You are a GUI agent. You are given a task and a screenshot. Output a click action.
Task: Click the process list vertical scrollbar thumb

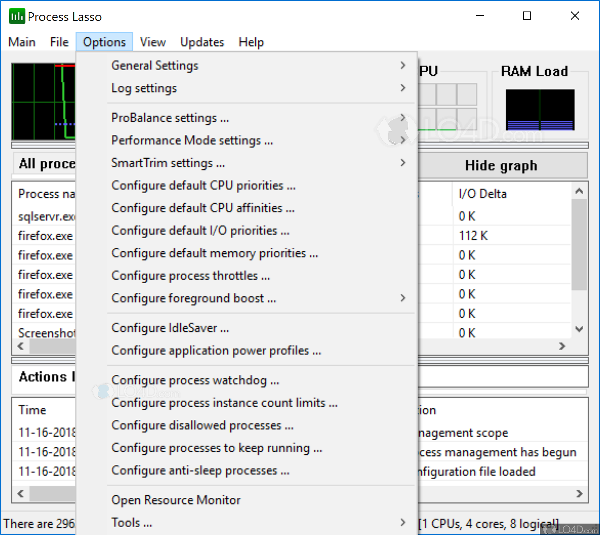[579, 245]
